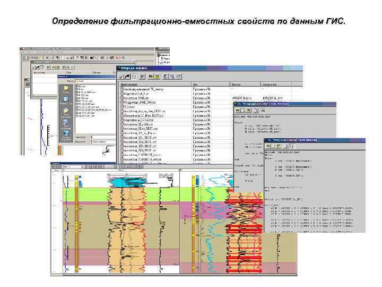This screenshot has width=382, height=287.
Task: Select the first row in task queue list
Action: [205, 89]
